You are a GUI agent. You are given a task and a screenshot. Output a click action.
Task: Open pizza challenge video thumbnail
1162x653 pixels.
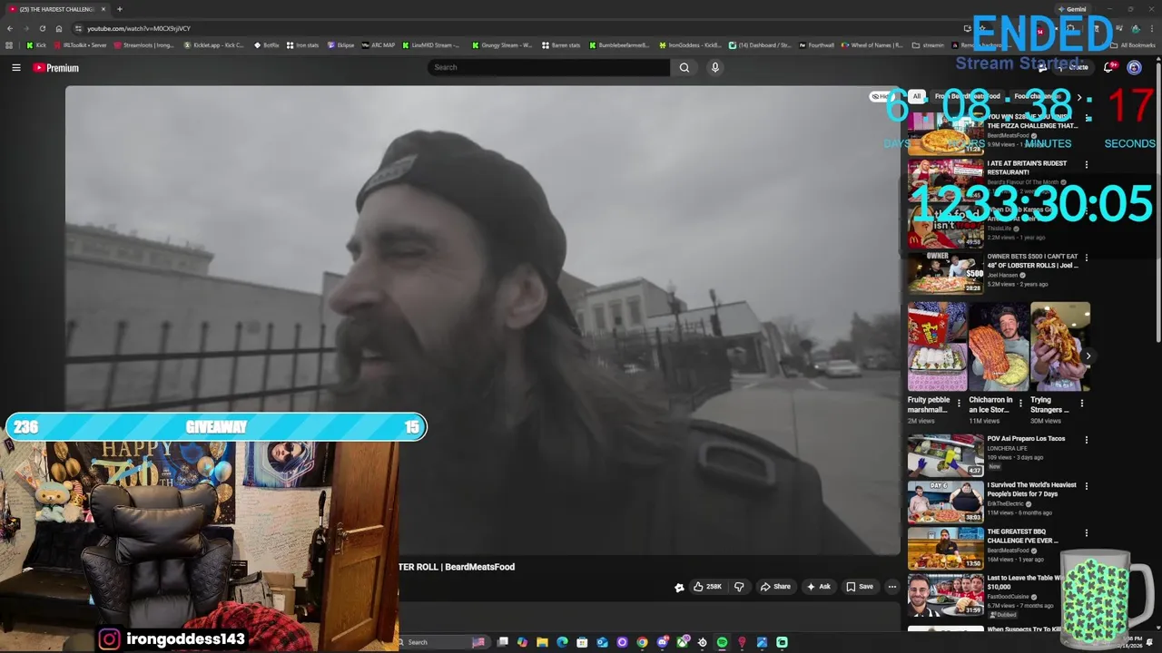tap(945, 133)
